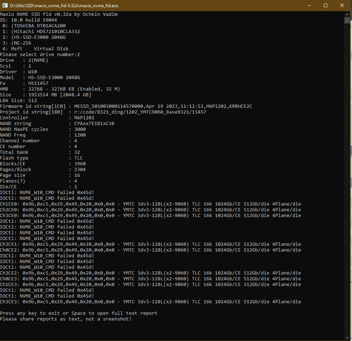
Task: Click the 'Drive : 2(NVME)' line
Action: click(24, 60)
